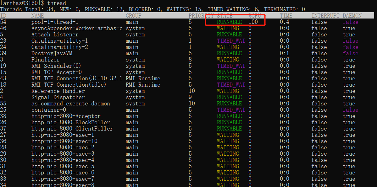
Task: Click http-nio-8080-exec-3 thread name
Action: tap(63, 154)
